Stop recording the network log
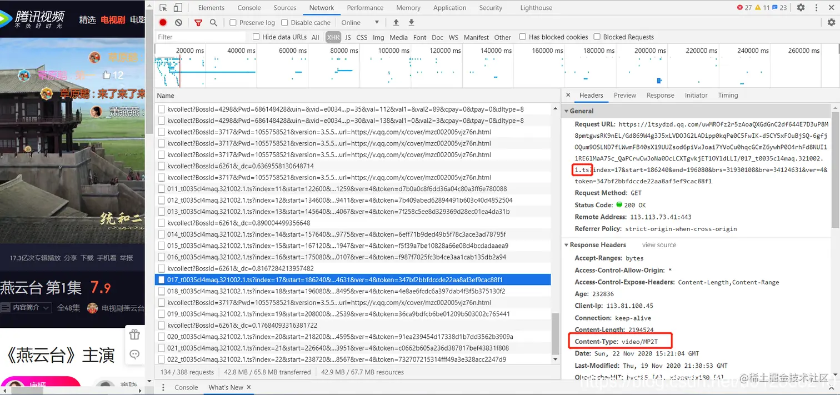Viewport: 840px width, 395px height. coord(163,22)
